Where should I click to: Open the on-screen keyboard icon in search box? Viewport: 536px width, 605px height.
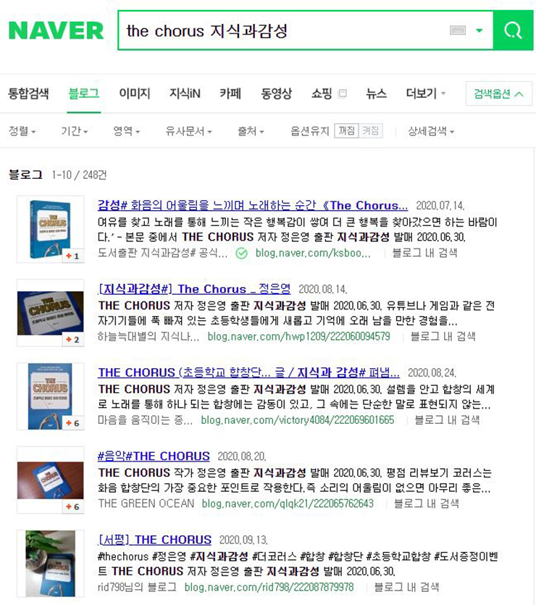tap(458, 30)
